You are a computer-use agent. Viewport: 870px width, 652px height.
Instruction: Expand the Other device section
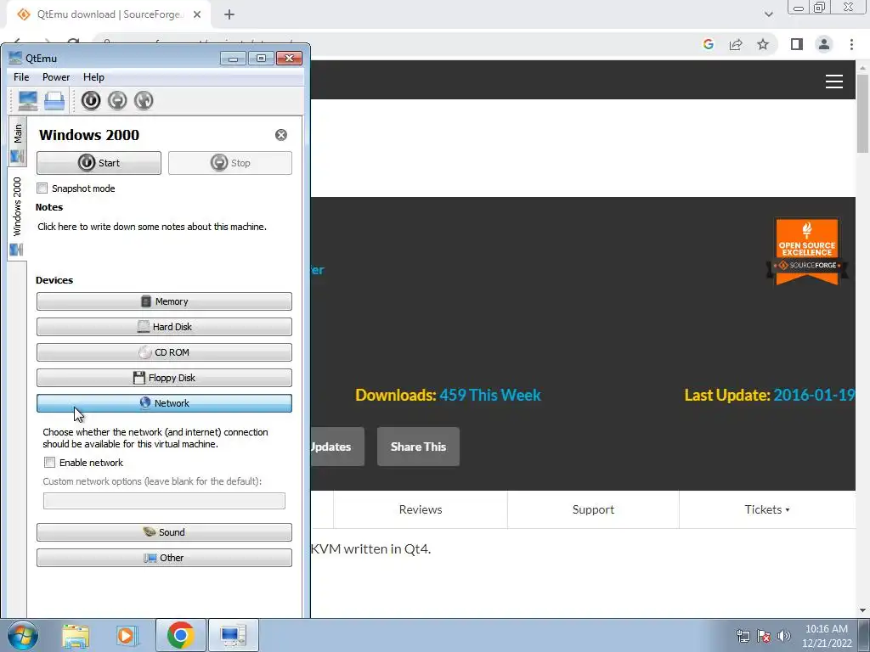pyautogui.click(x=164, y=558)
